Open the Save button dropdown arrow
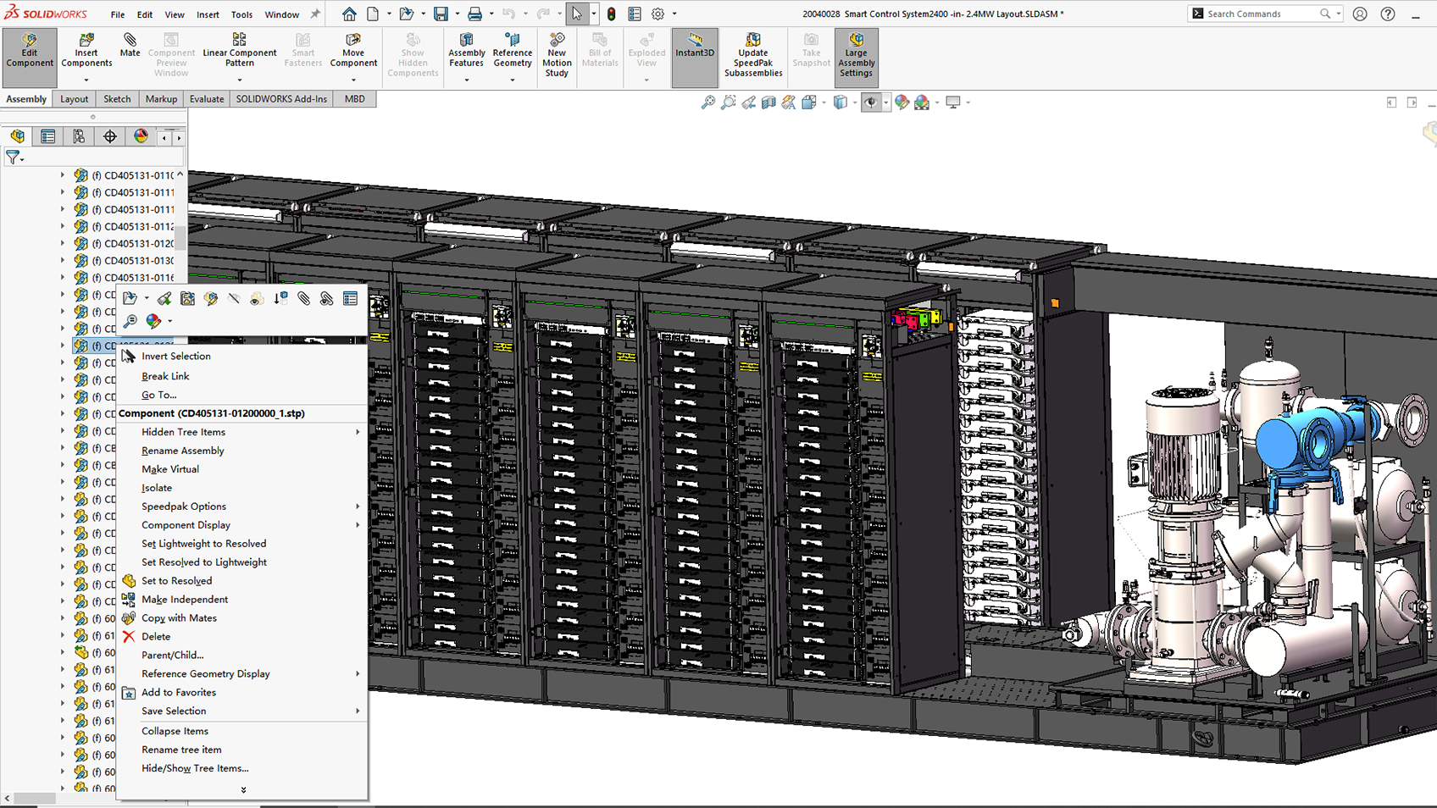Viewport: 1437px width, 808px height. pos(458,14)
